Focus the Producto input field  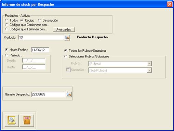coord(41,37)
